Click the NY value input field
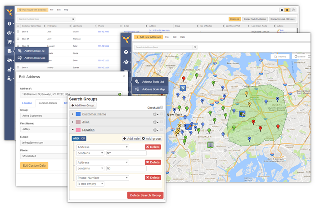The width and height of the screenshot is (315, 208). pos(126,153)
